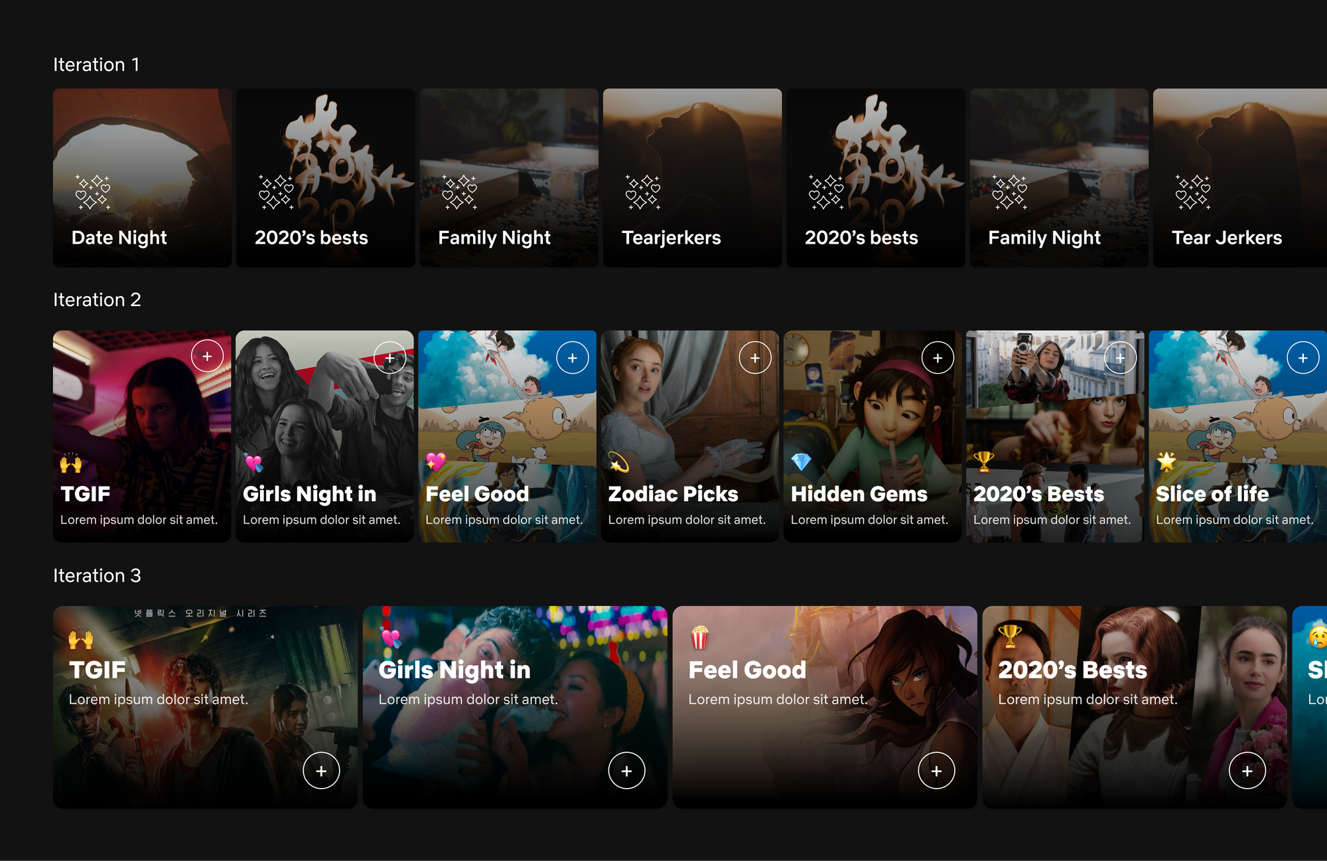
Task: Click the Zodiac Picks title text
Action: click(x=673, y=494)
